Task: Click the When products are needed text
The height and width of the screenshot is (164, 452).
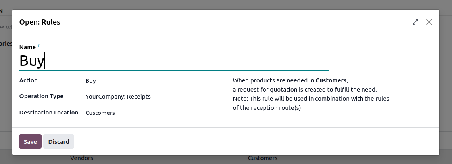Action: coord(273,80)
